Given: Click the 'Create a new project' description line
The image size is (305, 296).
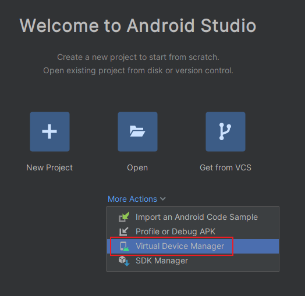Looking at the screenshot, I should point(138,57).
